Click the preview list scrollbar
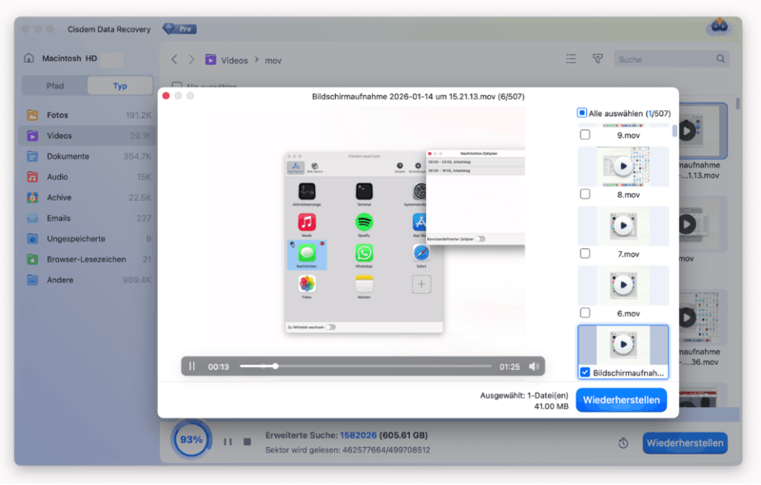This screenshot has width=761, height=485. [x=674, y=131]
